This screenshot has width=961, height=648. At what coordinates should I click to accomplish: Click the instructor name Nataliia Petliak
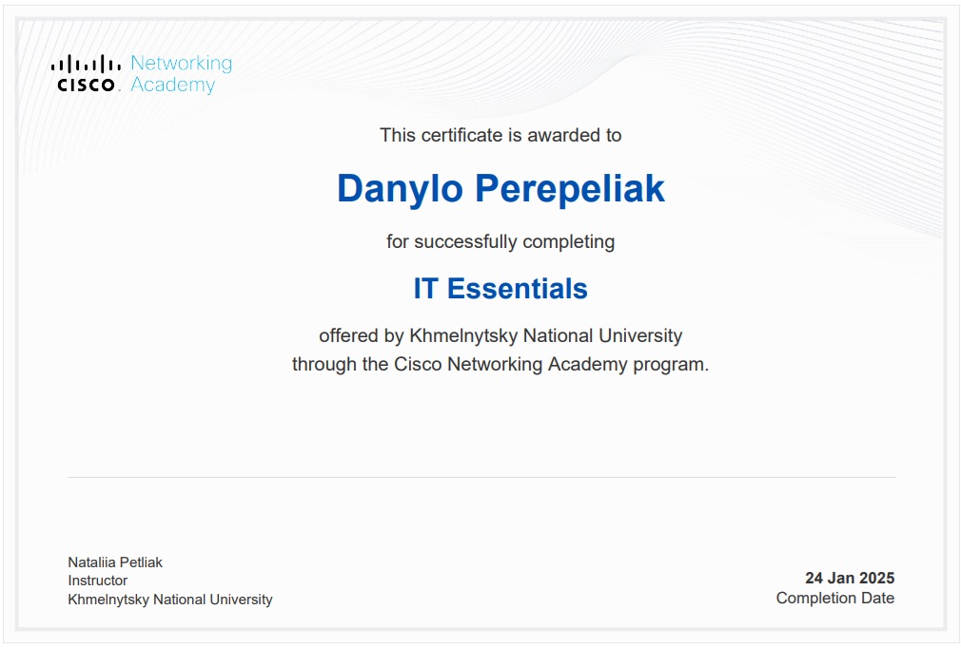coord(115,562)
